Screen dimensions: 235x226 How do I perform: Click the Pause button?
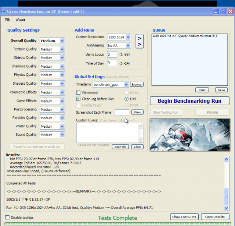212,112
